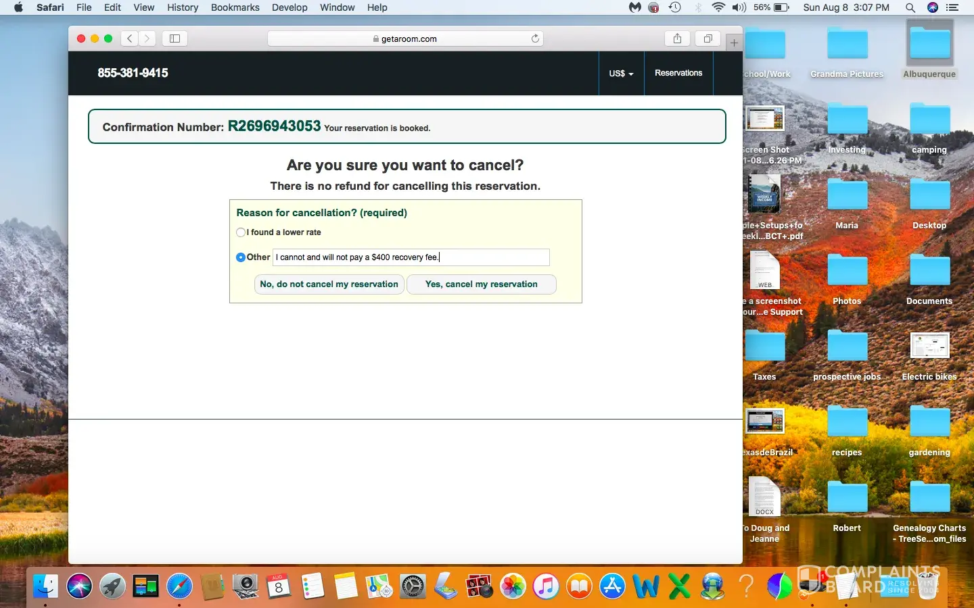
Task: Open a new tab with plus icon
Action: click(734, 43)
